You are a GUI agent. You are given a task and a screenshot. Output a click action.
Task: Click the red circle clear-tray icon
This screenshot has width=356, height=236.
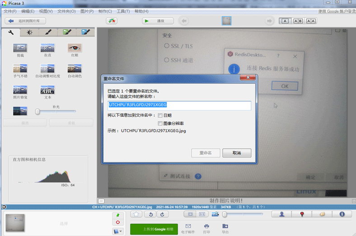118,222
